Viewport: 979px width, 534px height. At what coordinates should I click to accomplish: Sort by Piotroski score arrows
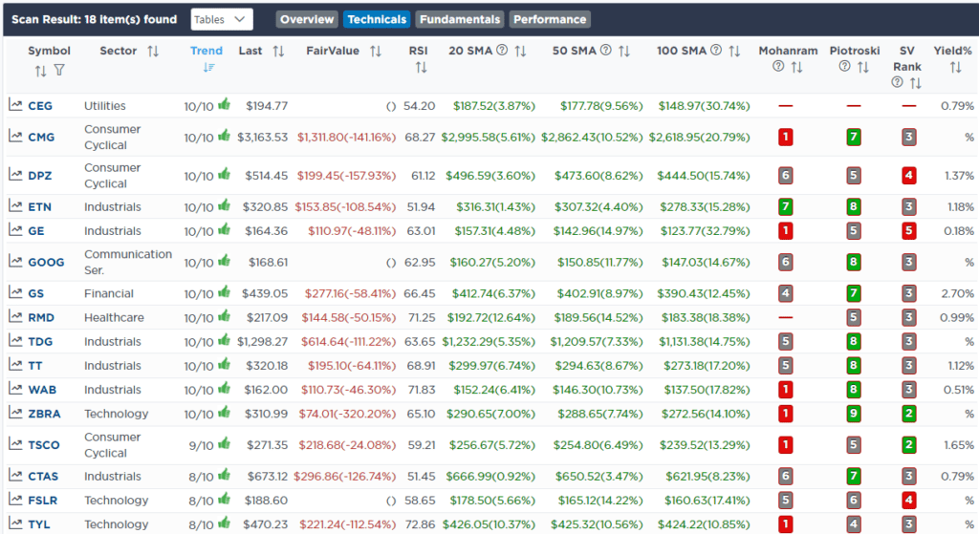[x=863, y=67]
